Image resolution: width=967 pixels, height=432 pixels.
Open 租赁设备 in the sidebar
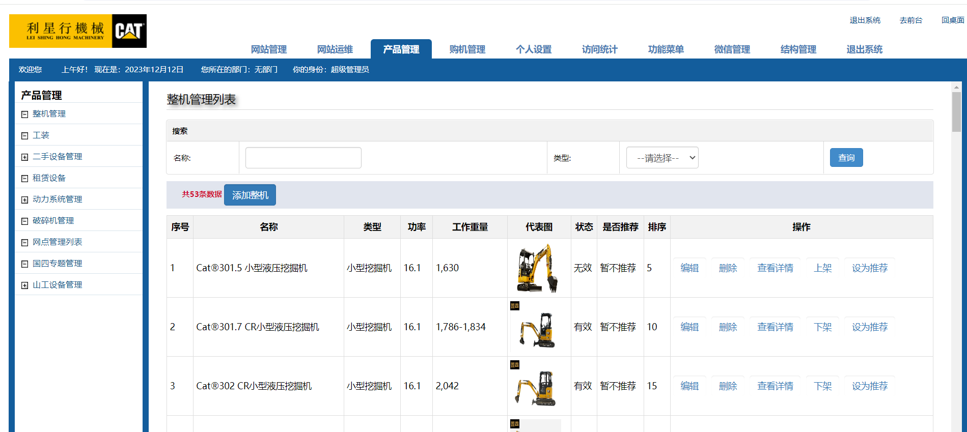49,178
